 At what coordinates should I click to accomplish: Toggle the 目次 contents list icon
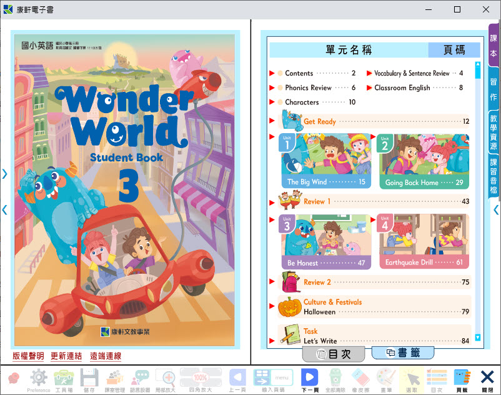(436, 378)
